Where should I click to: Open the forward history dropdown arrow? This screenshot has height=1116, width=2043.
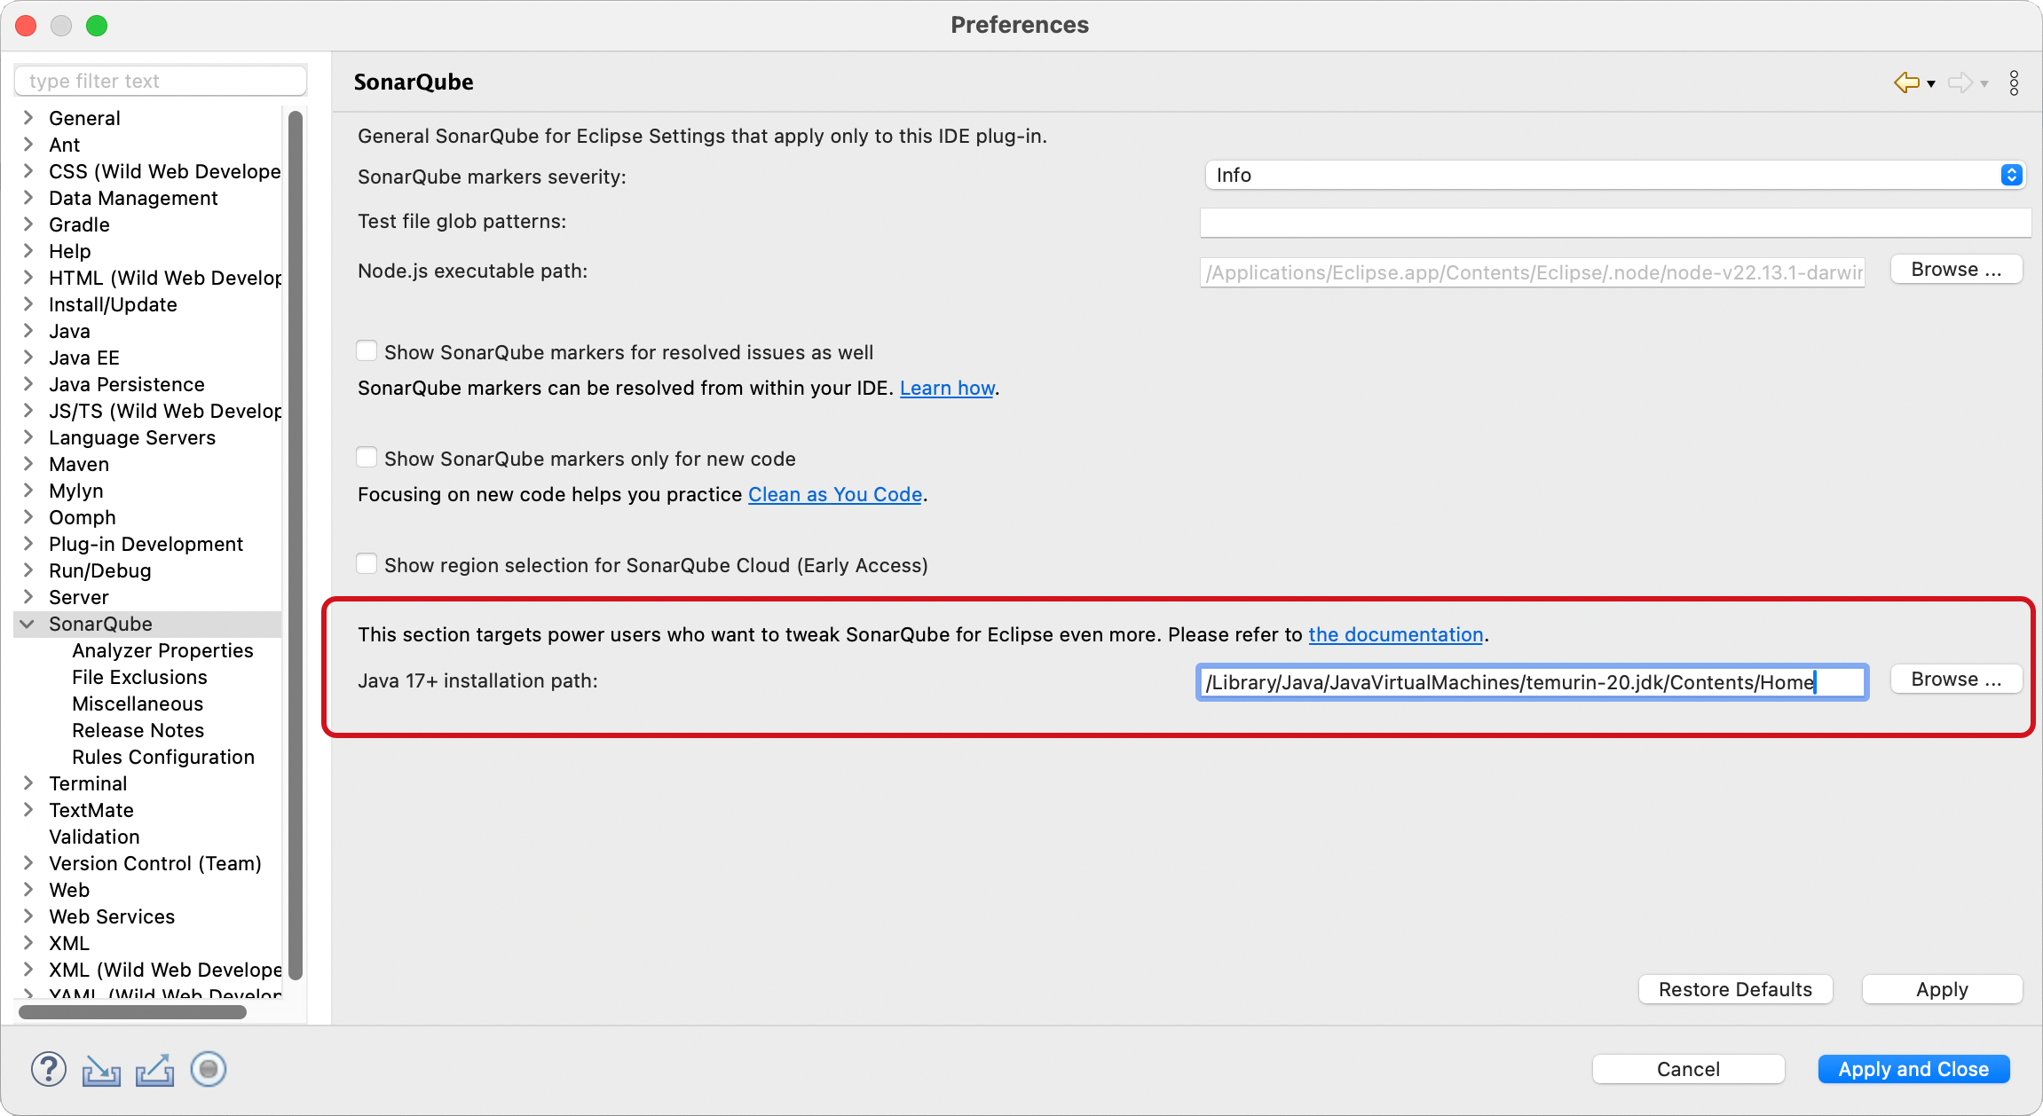click(x=1984, y=84)
